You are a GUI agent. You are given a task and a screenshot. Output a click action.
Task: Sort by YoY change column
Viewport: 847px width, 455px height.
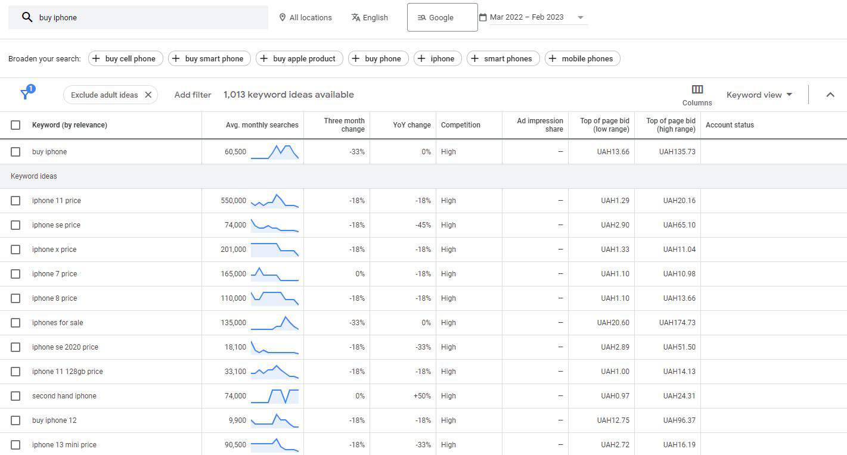tap(412, 125)
